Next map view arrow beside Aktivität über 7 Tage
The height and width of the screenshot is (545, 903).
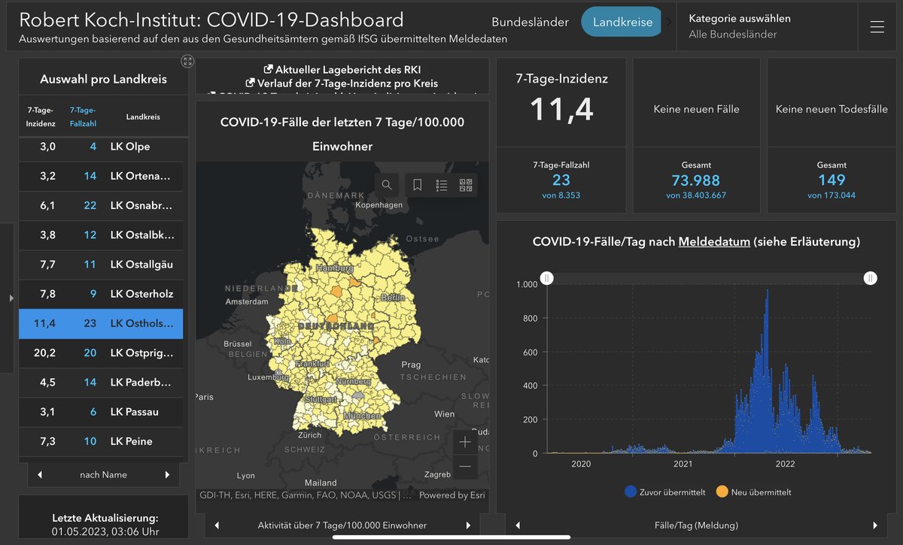click(468, 525)
